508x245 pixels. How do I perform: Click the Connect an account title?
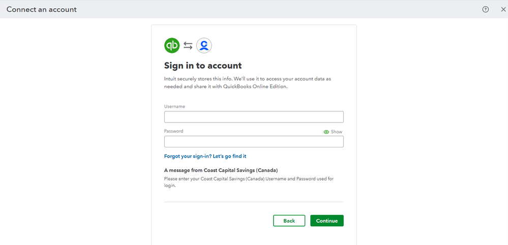coord(42,9)
